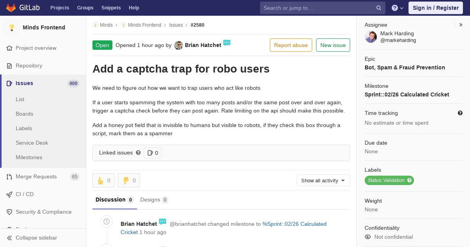Select the Discussion tab
The image size is (470, 247).
114,200
